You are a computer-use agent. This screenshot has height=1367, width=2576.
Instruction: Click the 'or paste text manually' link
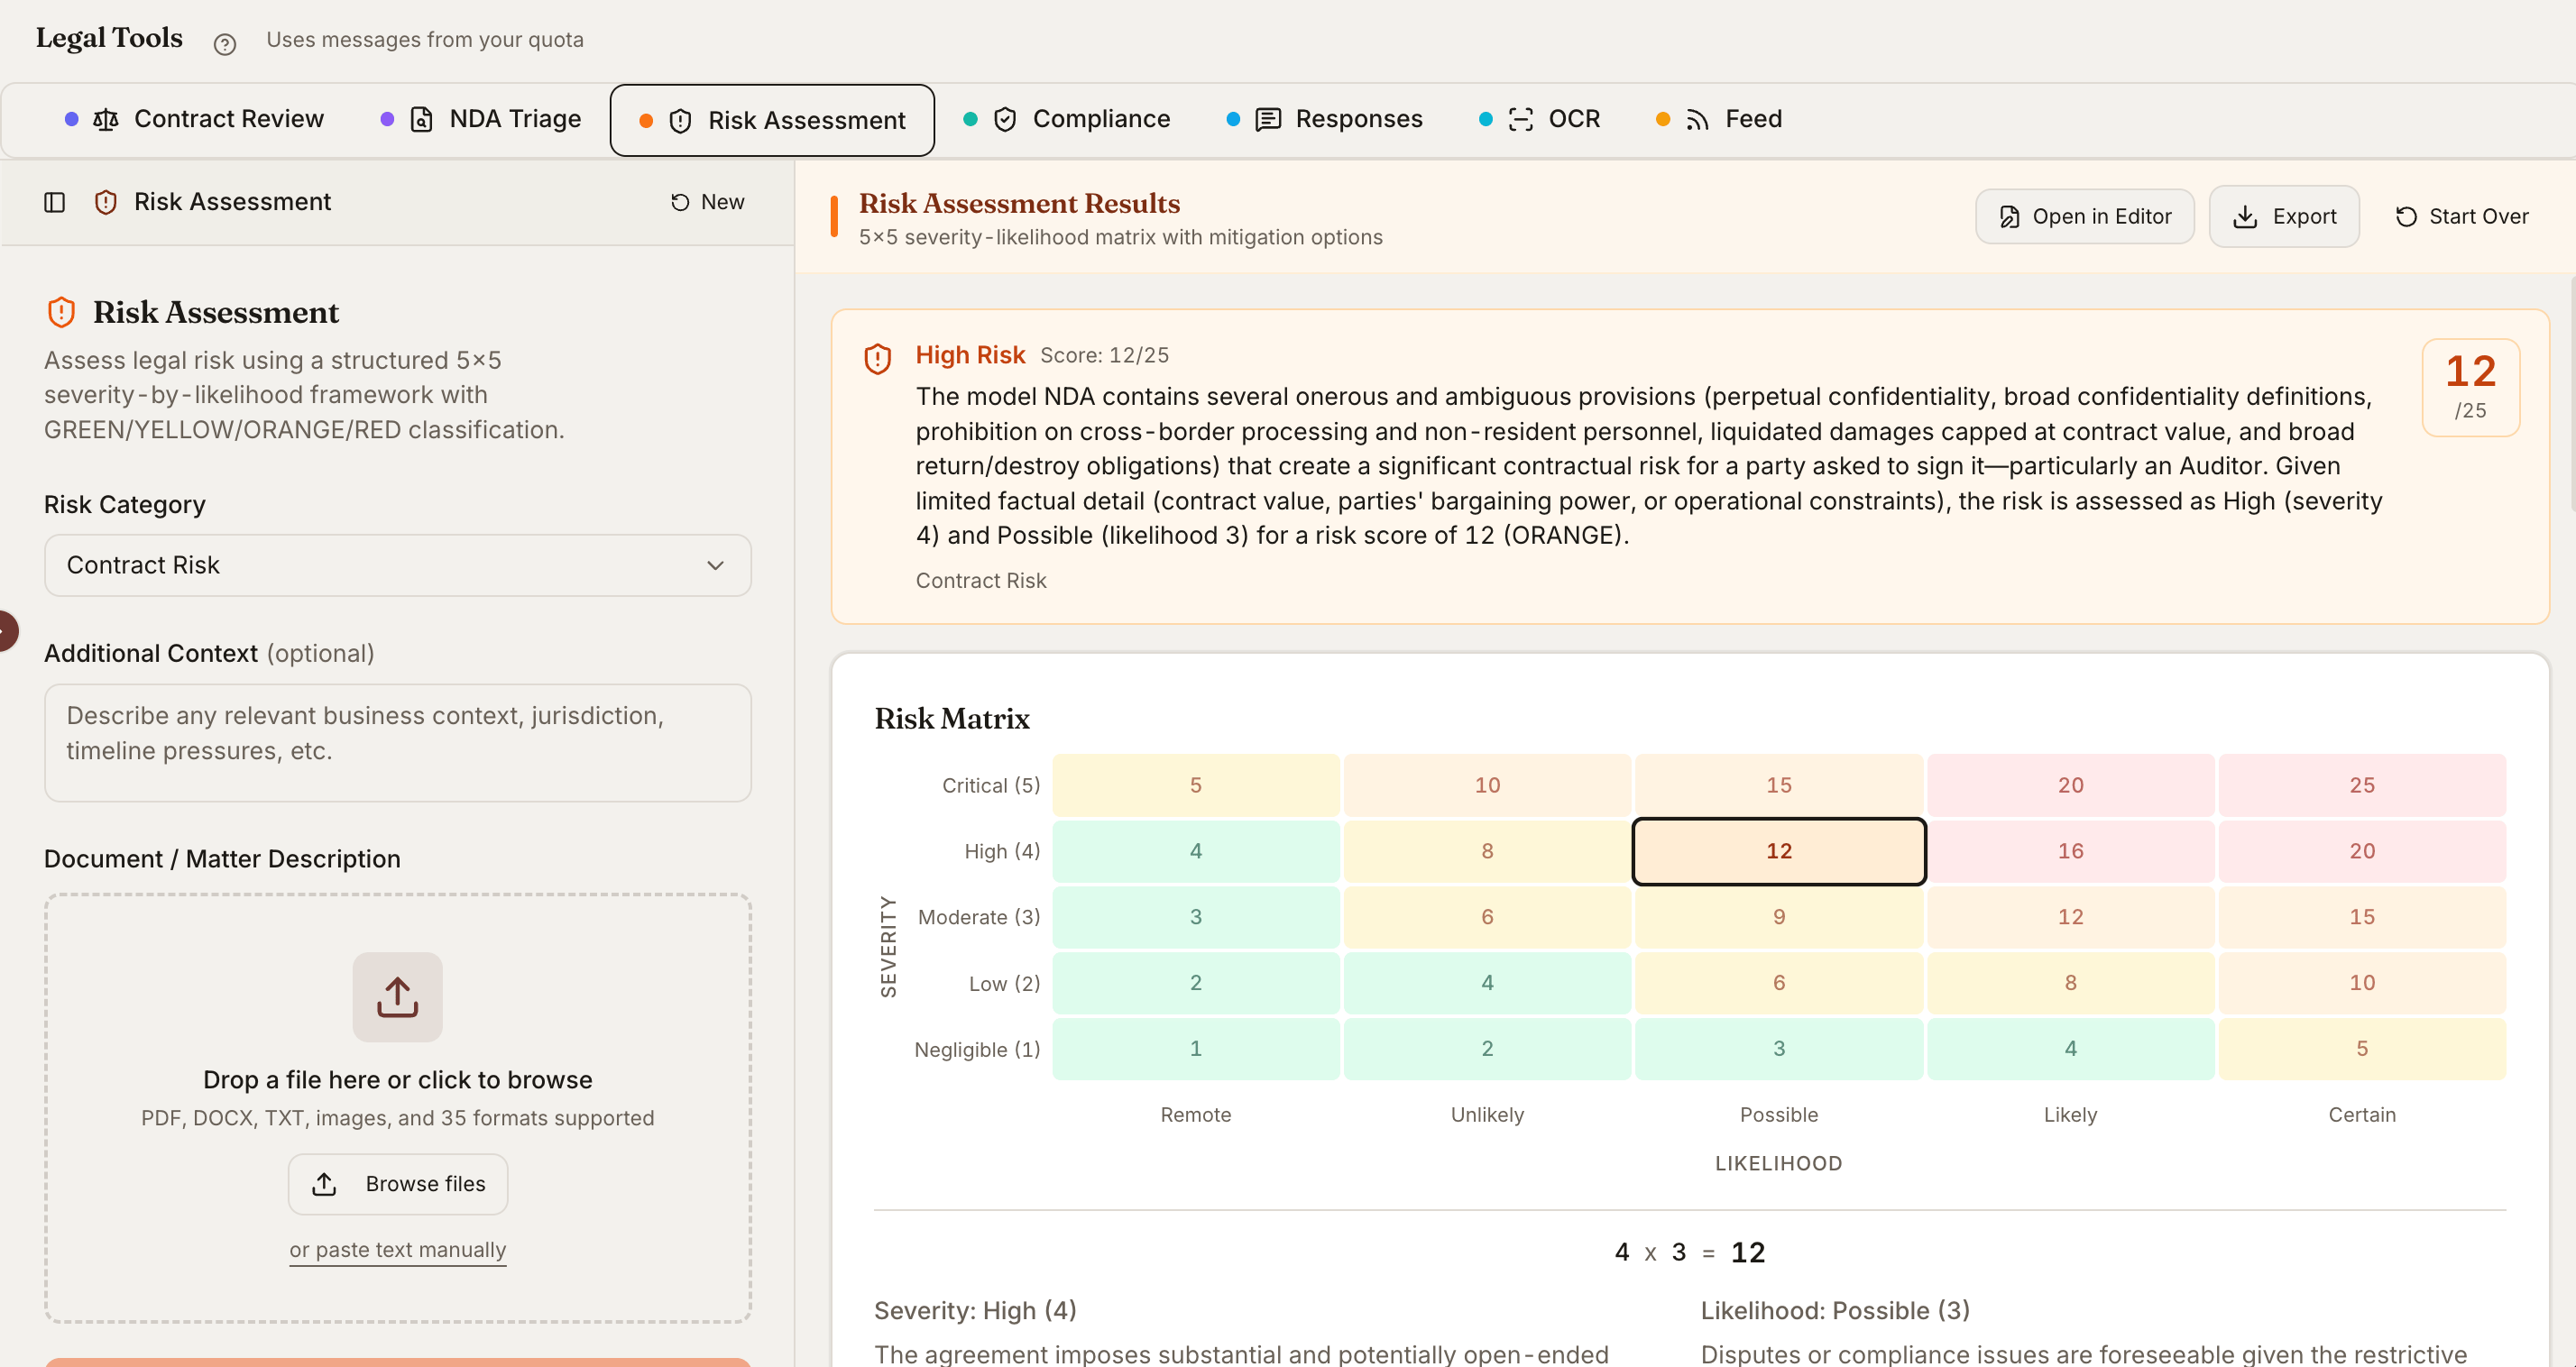(x=397, y=1250)
